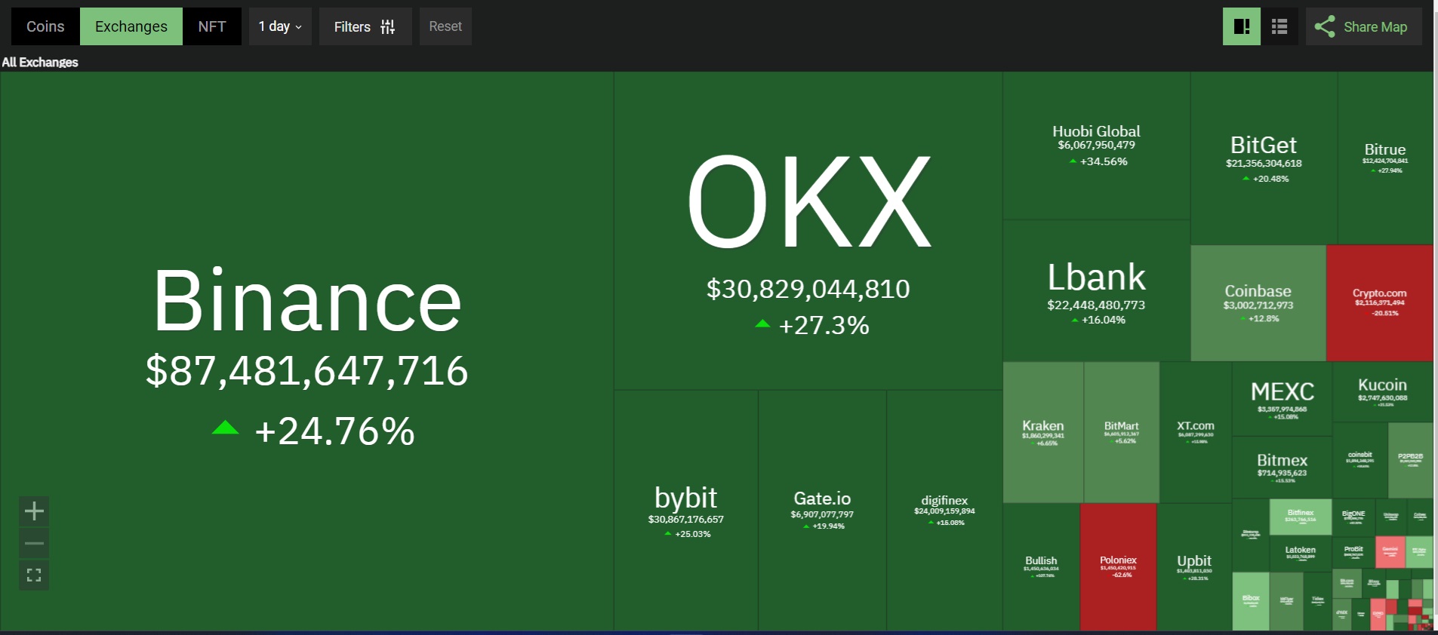
Task: Zoom out with the minus icon
Action: click(34, 543)
